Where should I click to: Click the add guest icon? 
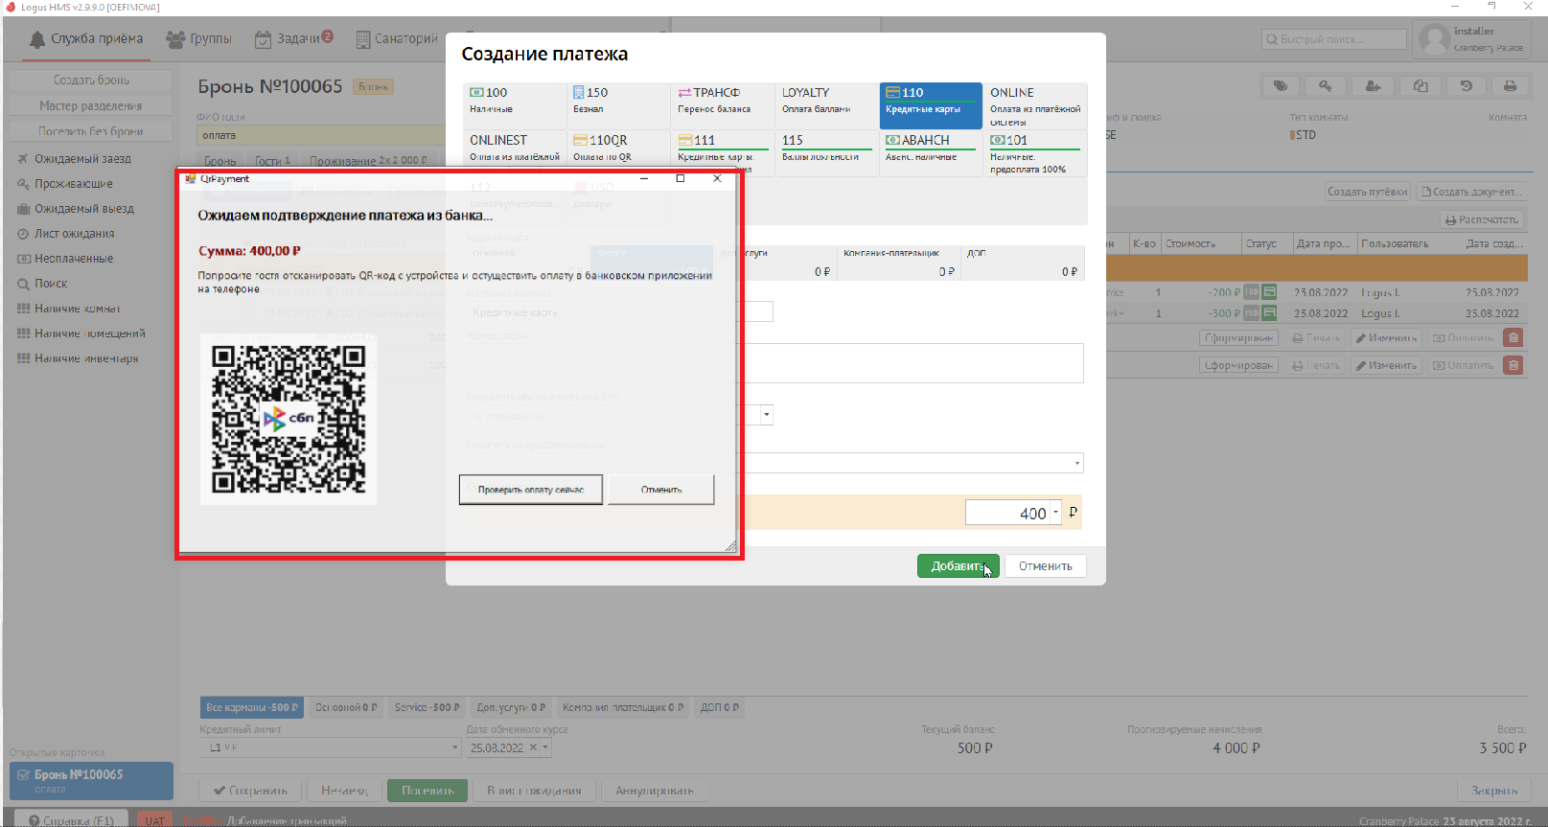click(1373, 86)
